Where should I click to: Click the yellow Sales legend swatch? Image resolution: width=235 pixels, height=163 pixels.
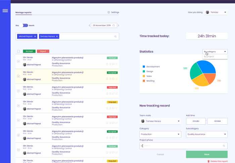point(144,76)
